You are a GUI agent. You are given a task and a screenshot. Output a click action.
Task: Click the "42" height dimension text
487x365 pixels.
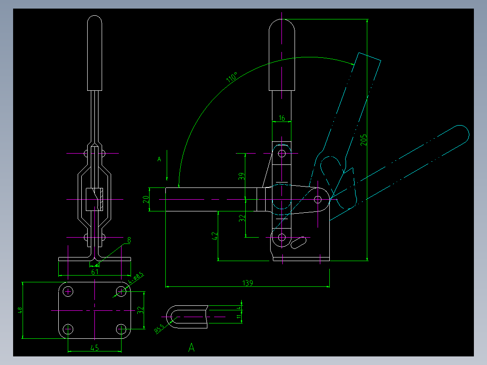tap(215, 236)
